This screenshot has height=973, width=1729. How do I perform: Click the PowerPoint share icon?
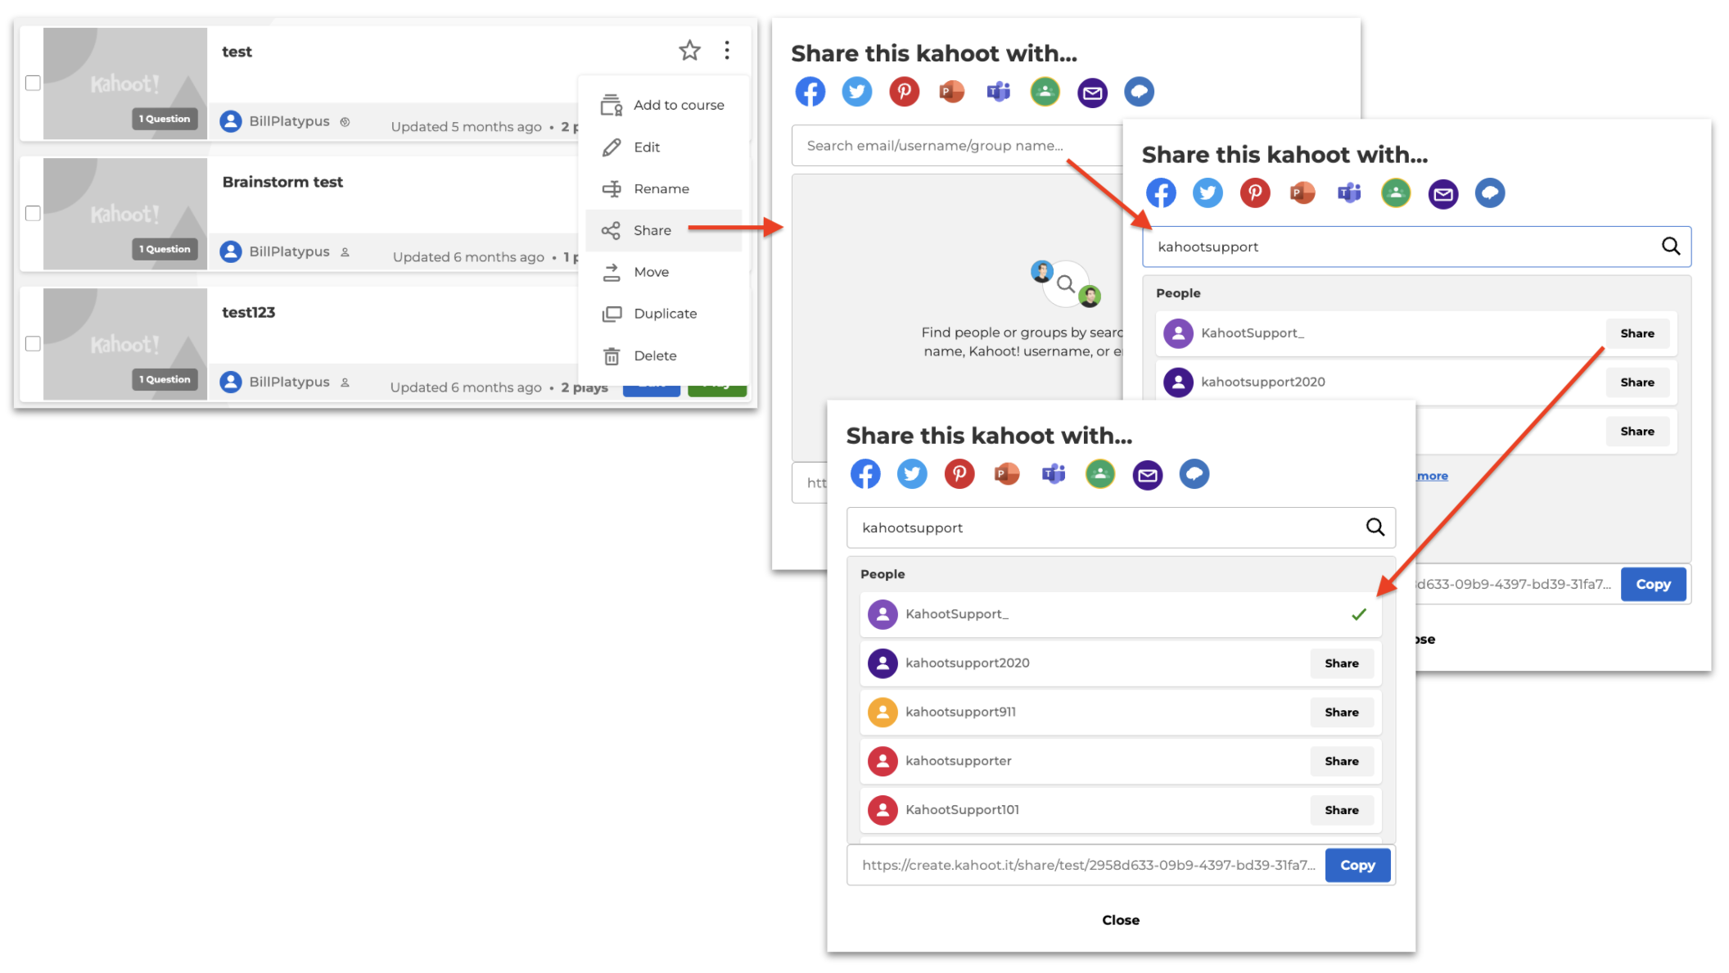(x=950, y=92)
